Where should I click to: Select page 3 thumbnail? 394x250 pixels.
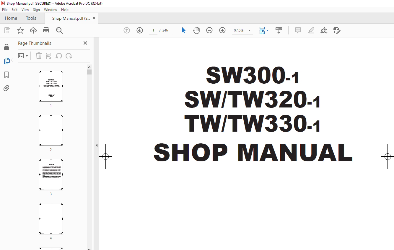51,175
